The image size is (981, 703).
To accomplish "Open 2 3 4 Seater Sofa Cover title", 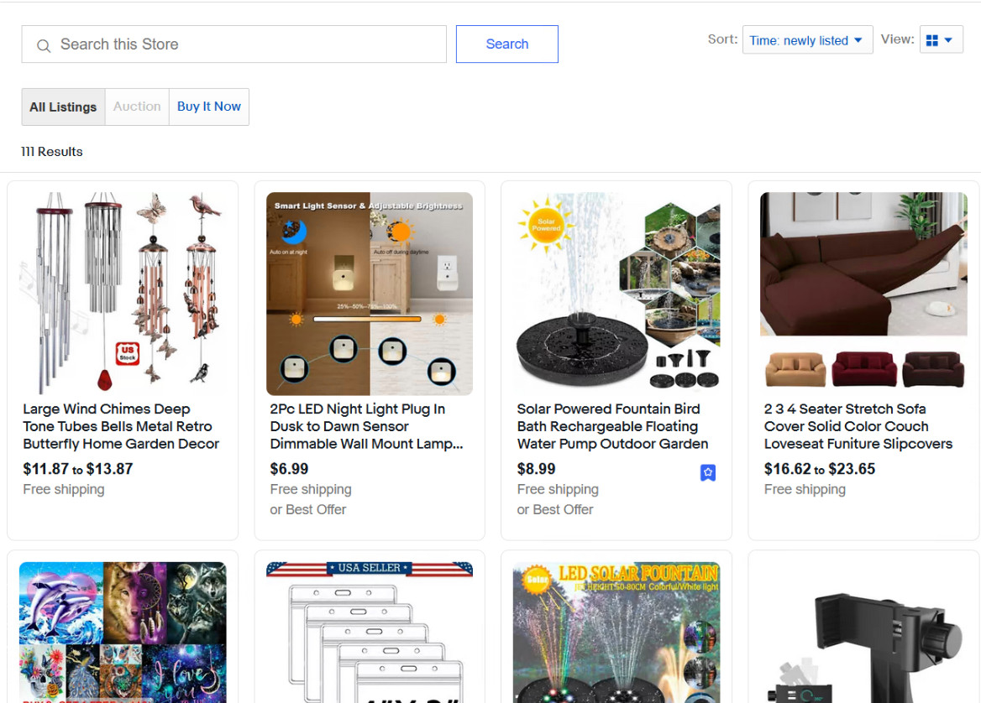I will pos(858,426).
